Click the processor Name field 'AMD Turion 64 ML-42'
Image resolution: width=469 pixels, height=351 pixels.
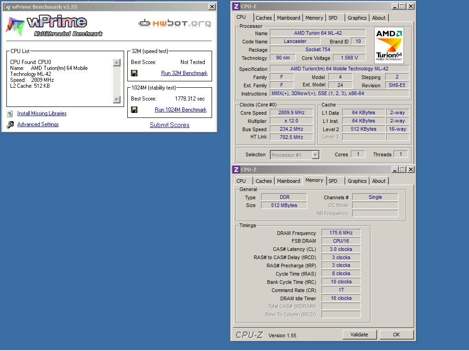[x=318, y=33]
